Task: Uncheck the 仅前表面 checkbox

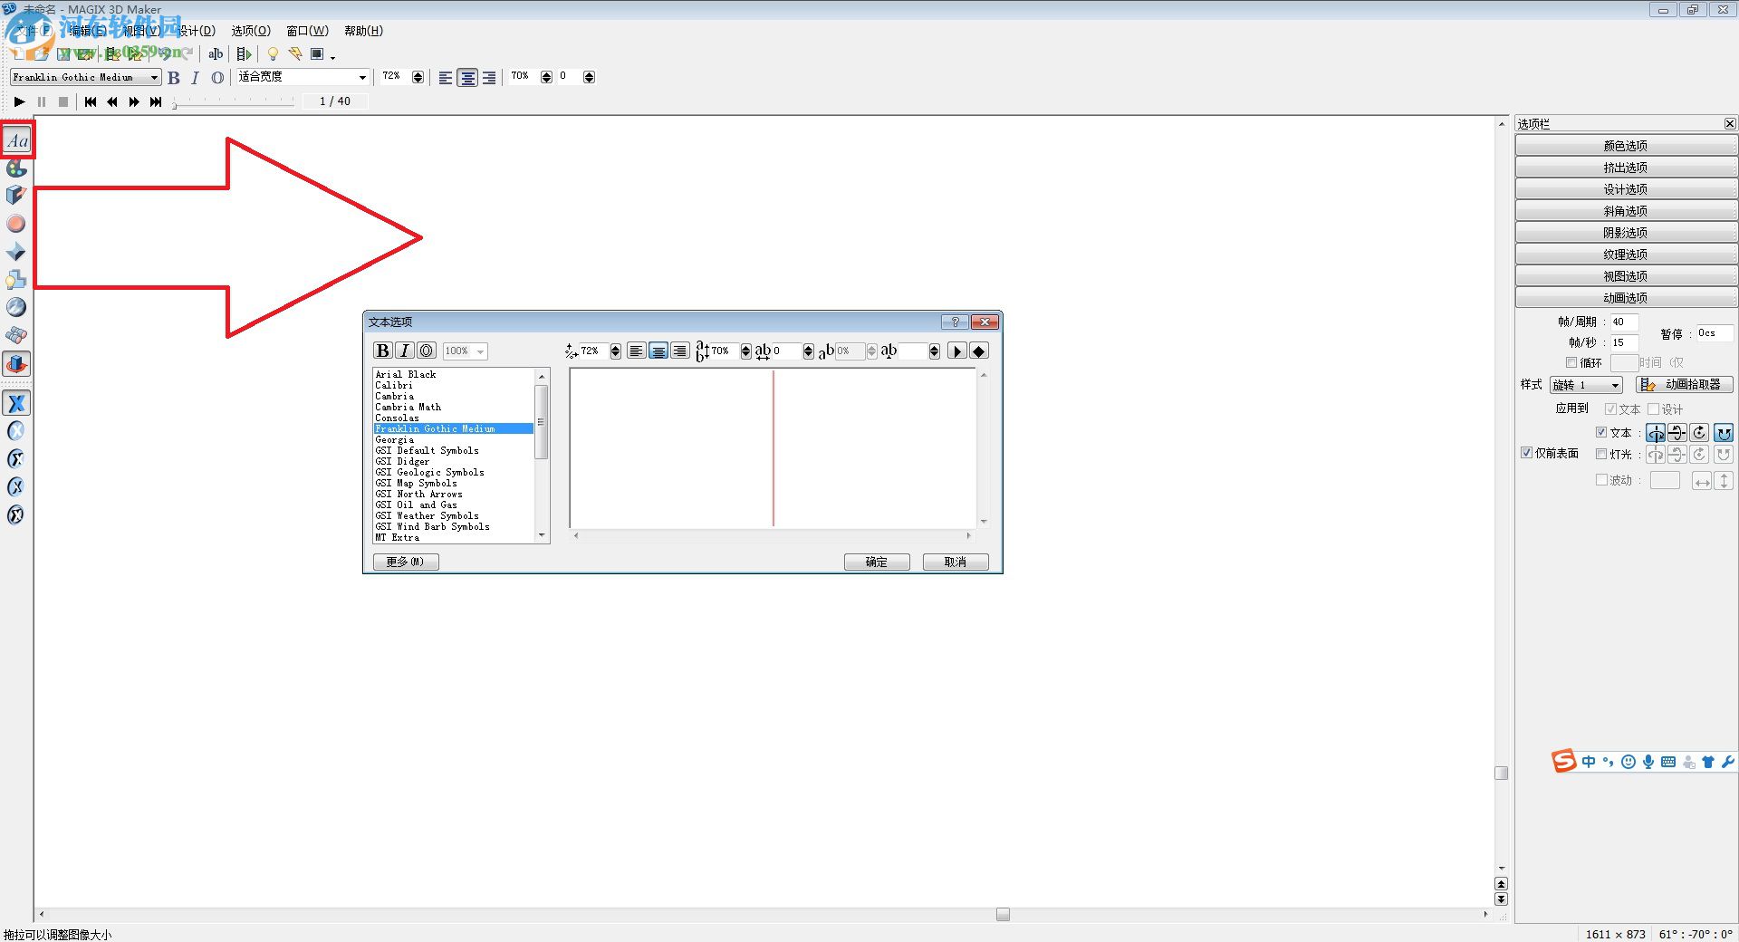Action: click(1526, 453)
